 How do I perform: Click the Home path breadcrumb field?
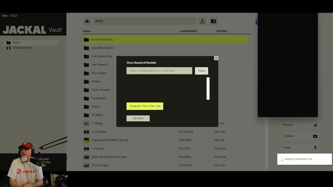[x=145, y=21]
